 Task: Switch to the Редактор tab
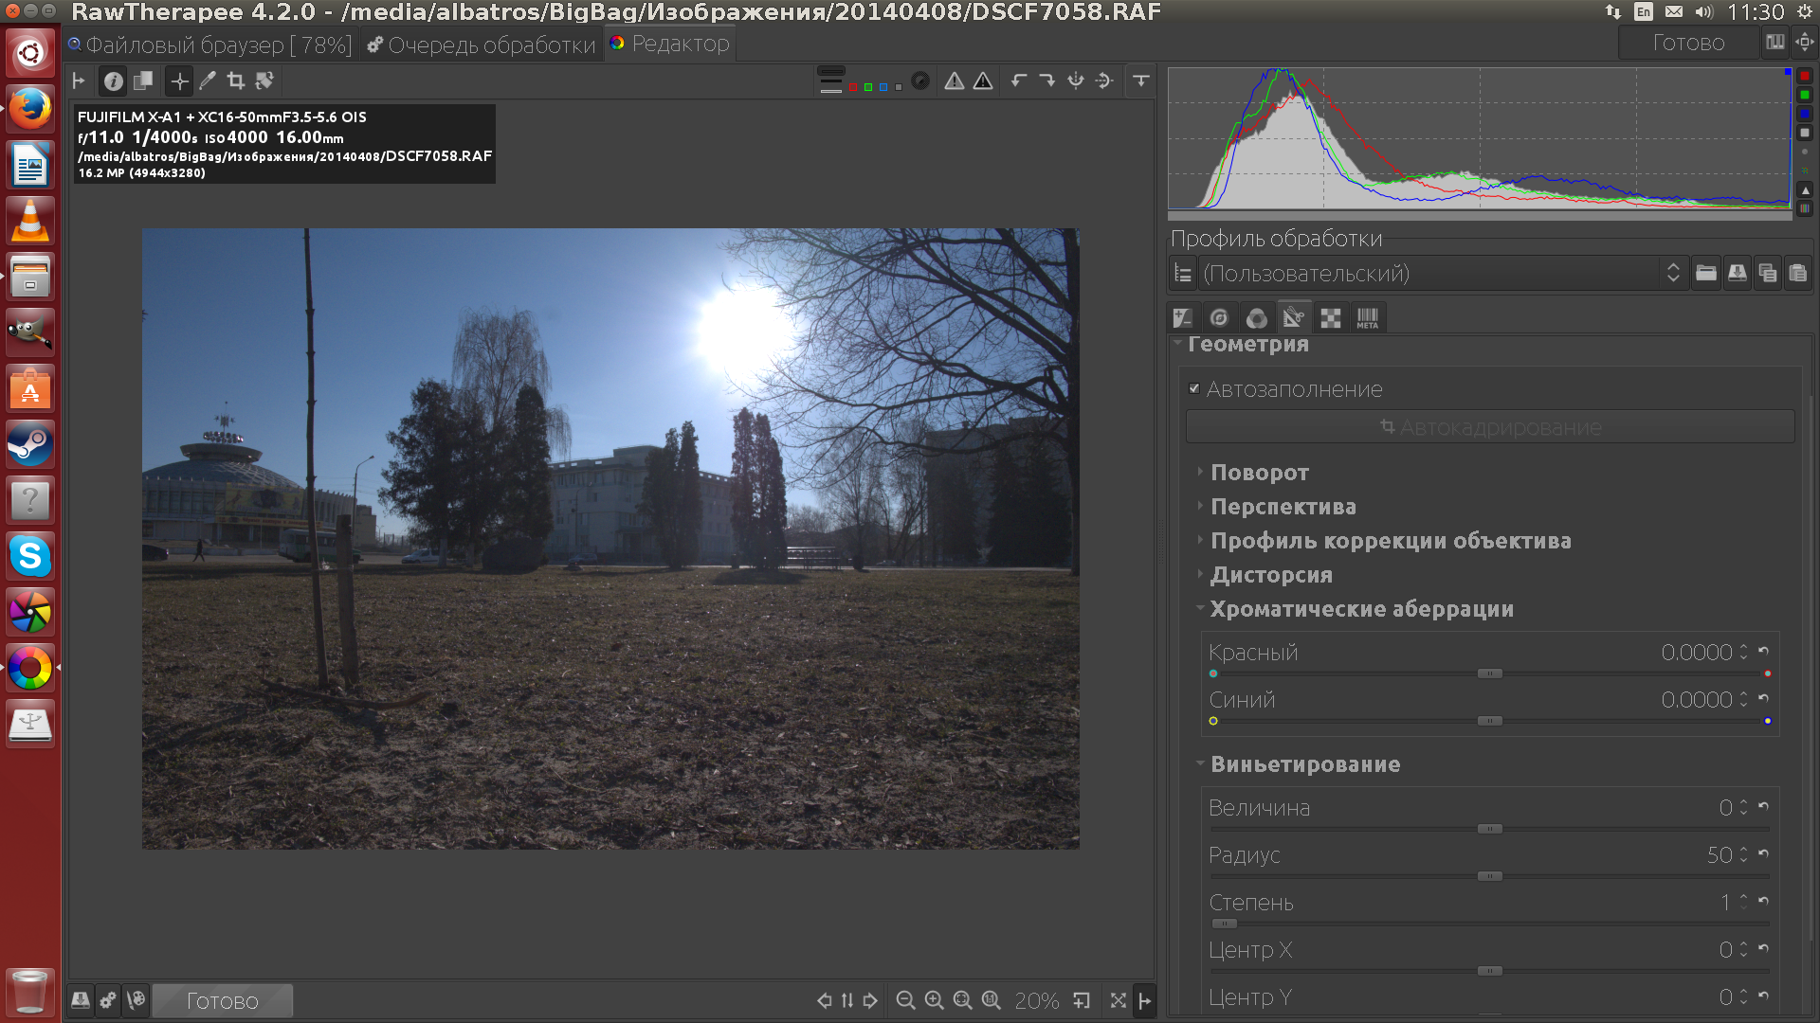pyautogui.click(x=670, y=44)
